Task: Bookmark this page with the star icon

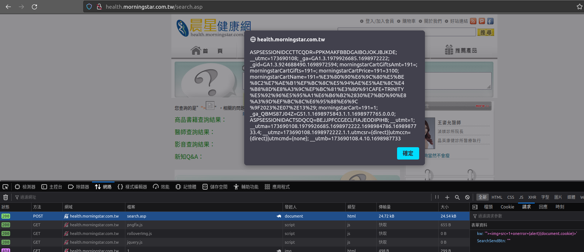Action: pos(579,7)
